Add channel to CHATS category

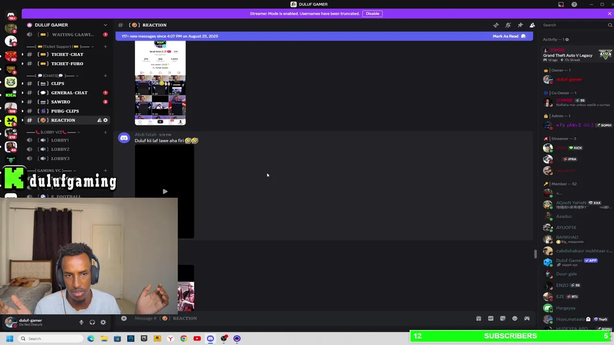(x=105, y=76)
